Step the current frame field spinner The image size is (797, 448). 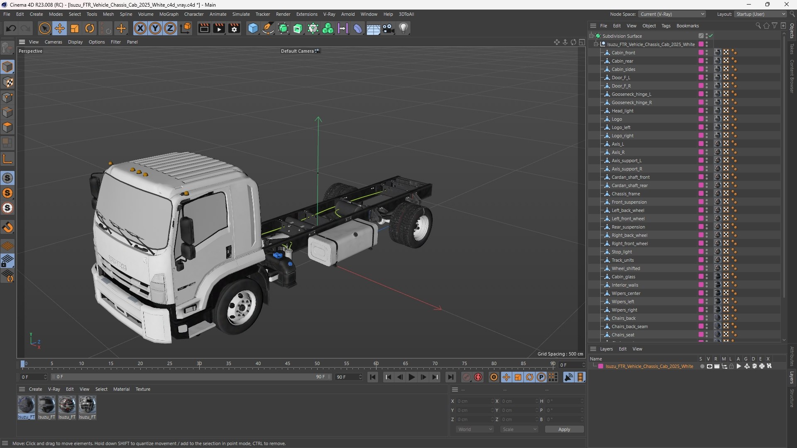(x=583, y=365)
